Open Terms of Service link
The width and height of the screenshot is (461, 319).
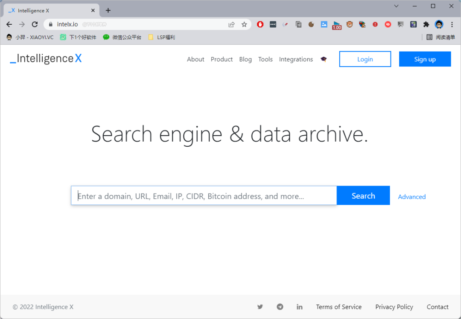coord(338,307)
